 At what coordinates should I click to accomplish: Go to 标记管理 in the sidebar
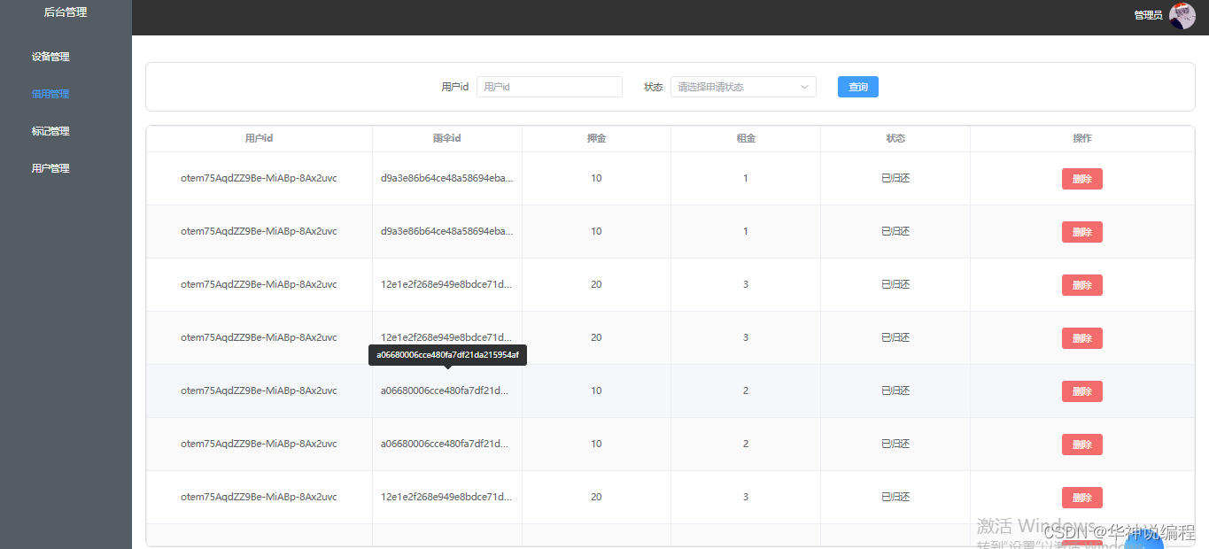pos(50,131)
